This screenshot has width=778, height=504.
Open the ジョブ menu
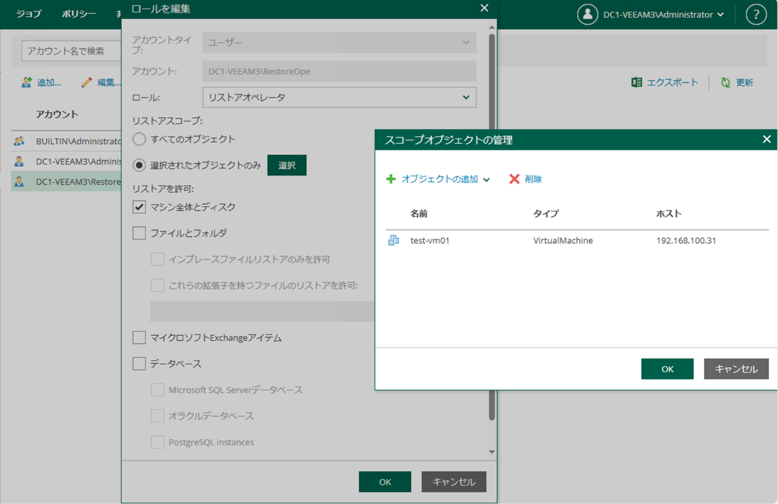coord(29,14)
